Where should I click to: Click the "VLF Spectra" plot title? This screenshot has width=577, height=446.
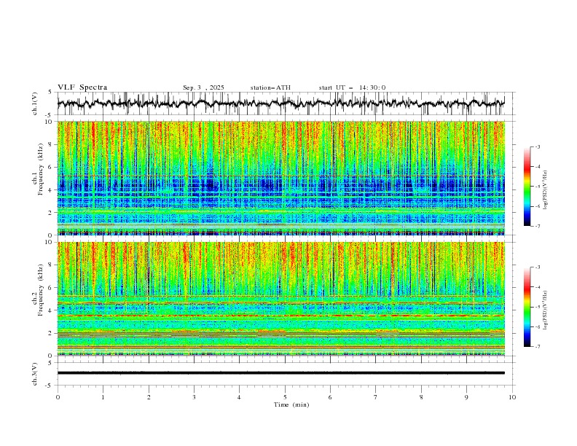[x=82, y=87]
